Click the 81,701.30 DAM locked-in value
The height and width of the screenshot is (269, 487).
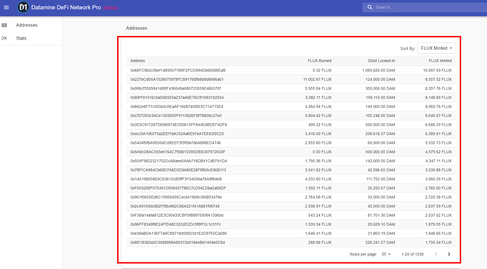(381, 215)
